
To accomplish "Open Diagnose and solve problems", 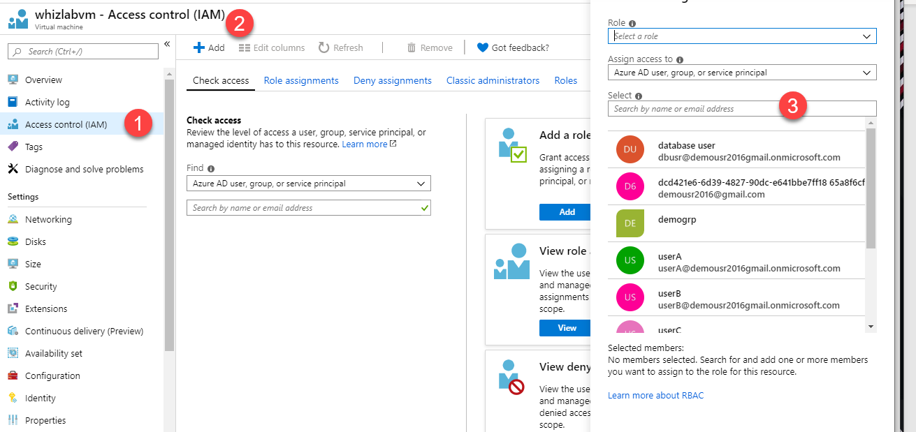I will point(84,169).
